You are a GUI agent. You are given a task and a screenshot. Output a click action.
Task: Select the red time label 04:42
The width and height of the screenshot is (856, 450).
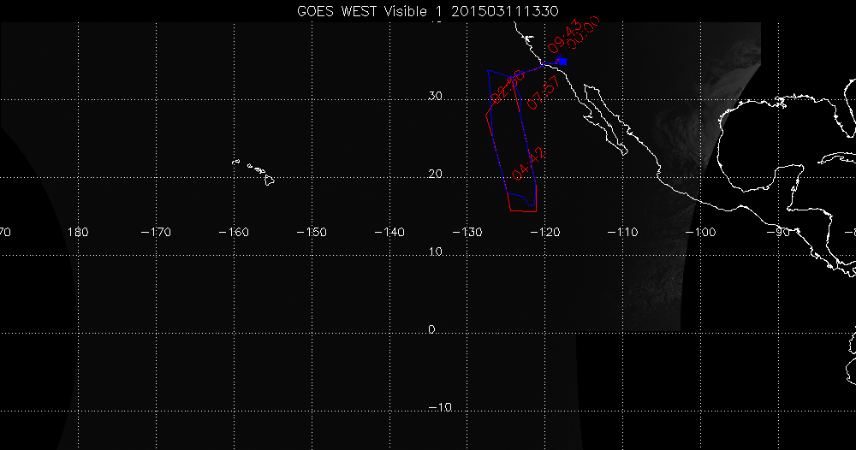coord(528,163)
